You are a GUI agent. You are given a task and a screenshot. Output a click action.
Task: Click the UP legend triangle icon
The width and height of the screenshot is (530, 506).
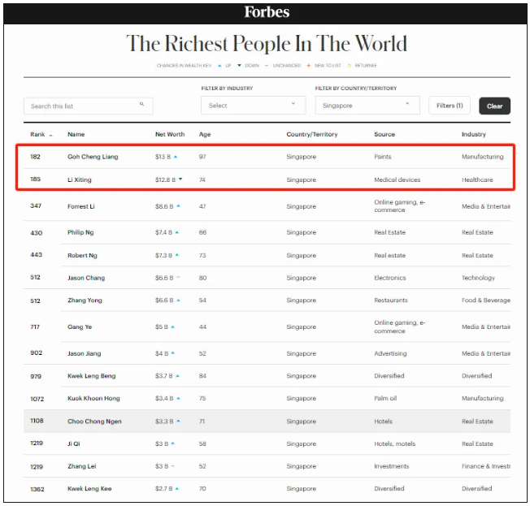[x=219, y=66]
